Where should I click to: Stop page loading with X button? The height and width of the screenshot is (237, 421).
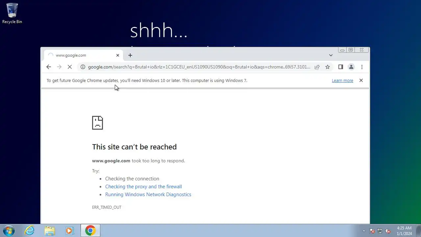click(x=70, y=67)
